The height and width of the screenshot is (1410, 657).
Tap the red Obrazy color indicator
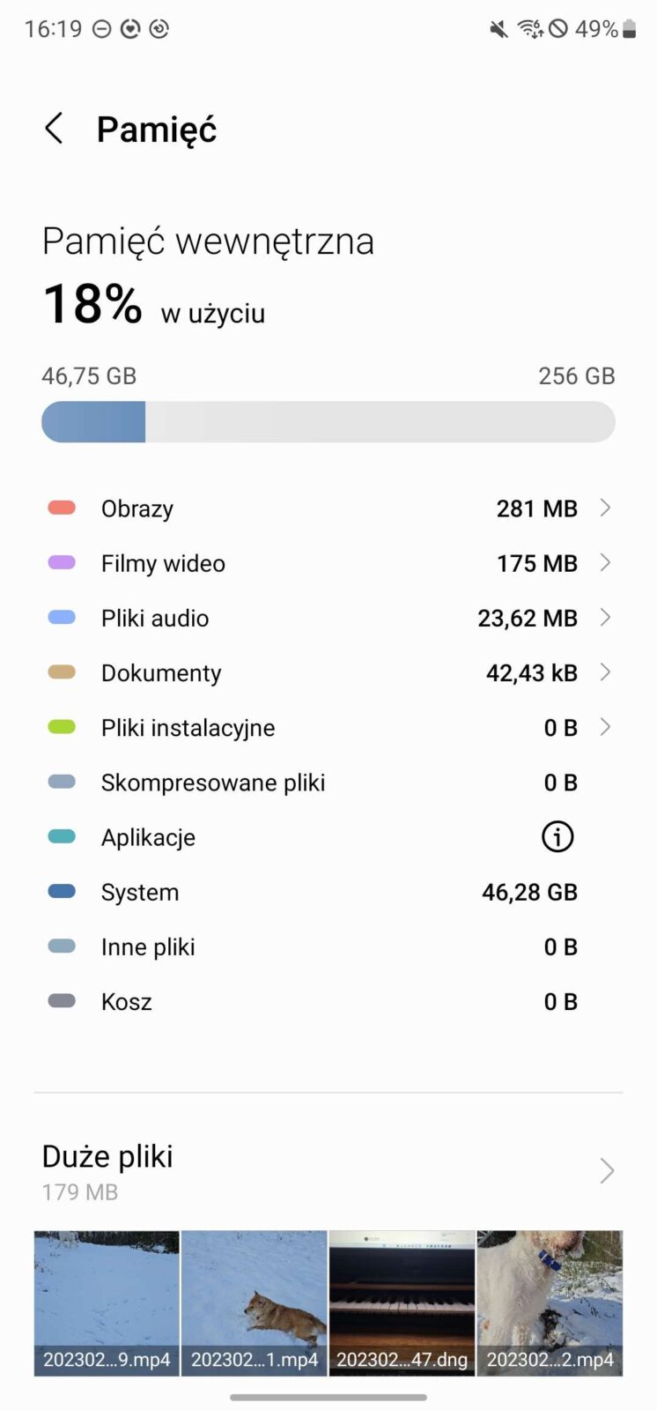(62, 508)
